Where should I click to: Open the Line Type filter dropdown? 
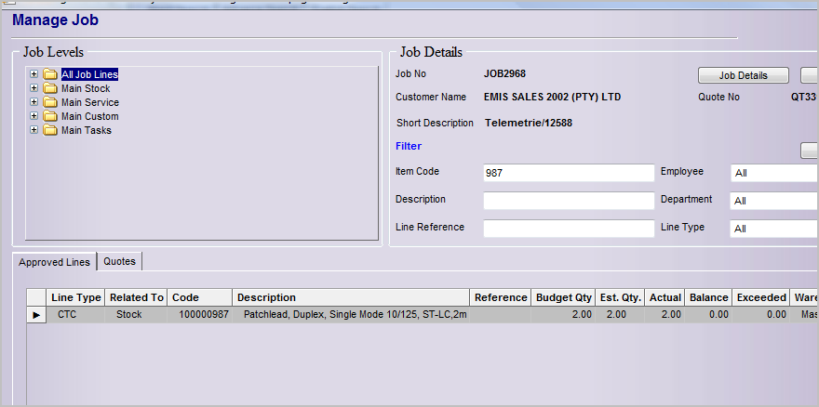(x=773, y=229)
